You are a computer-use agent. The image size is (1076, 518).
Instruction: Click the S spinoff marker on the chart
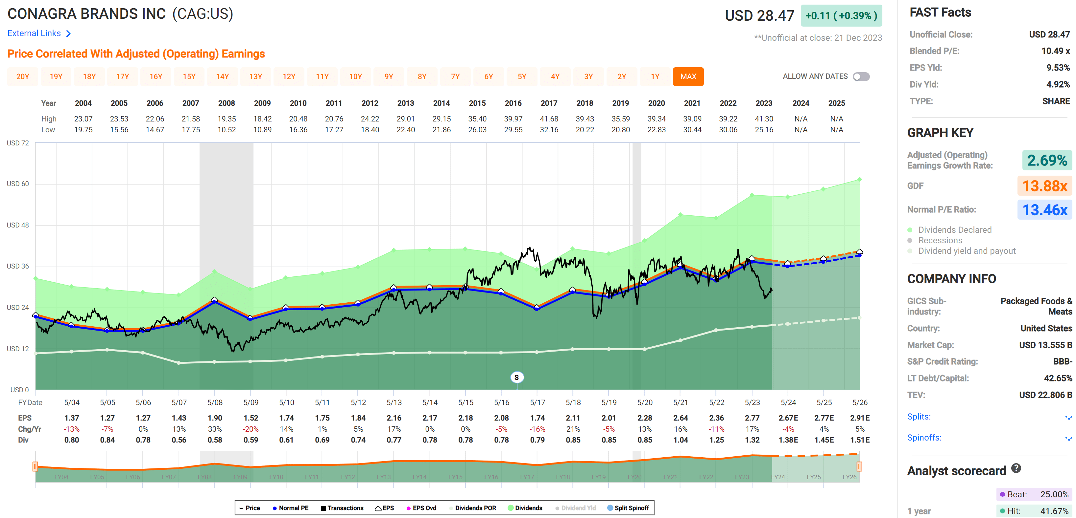(x=517, y=377)
